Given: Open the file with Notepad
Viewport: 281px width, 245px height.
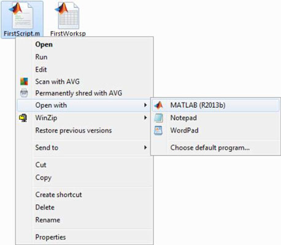Looking at the screenshot, I should pos(215,118).
